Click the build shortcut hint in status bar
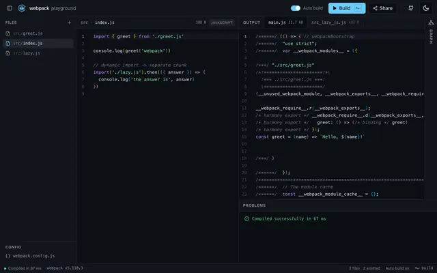Viewport: 437px width, 273px height. tap(424, 268)
